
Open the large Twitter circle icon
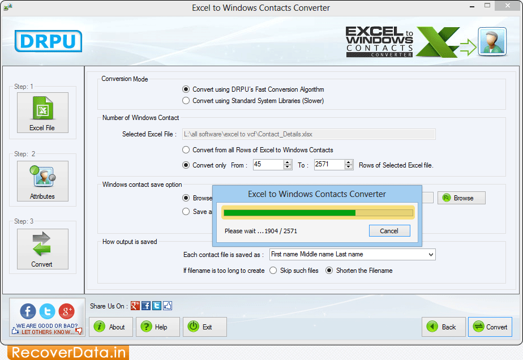(48, 311)
